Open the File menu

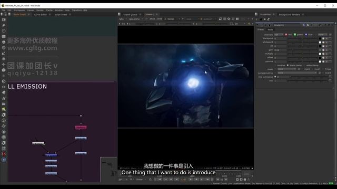[4, 10]
